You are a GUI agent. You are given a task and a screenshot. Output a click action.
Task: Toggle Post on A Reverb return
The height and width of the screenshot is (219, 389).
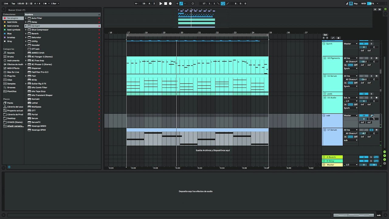(376, 157)
